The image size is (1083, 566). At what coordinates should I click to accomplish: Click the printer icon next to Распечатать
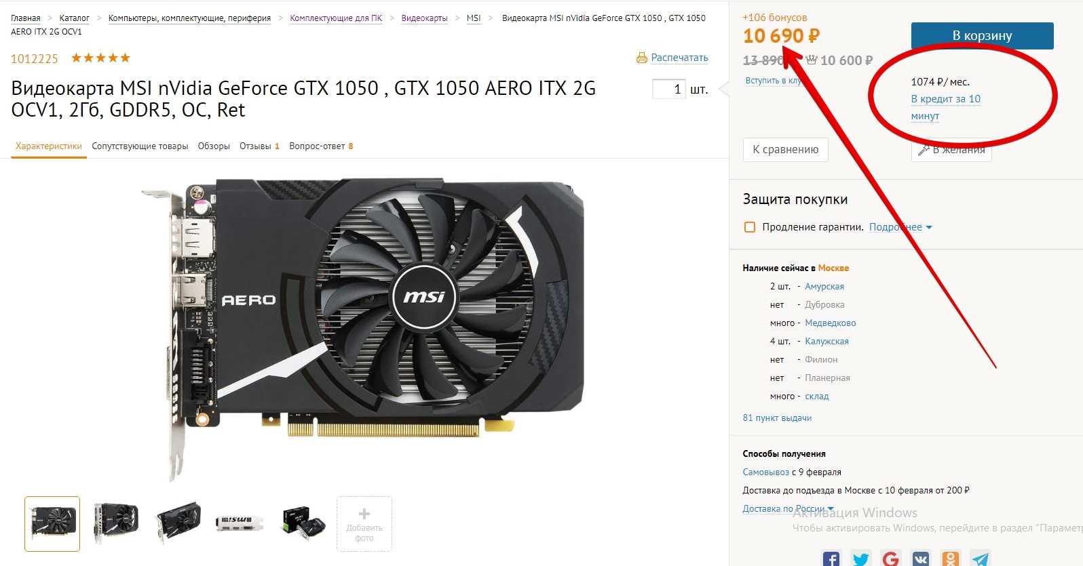[x=642, y=58]
